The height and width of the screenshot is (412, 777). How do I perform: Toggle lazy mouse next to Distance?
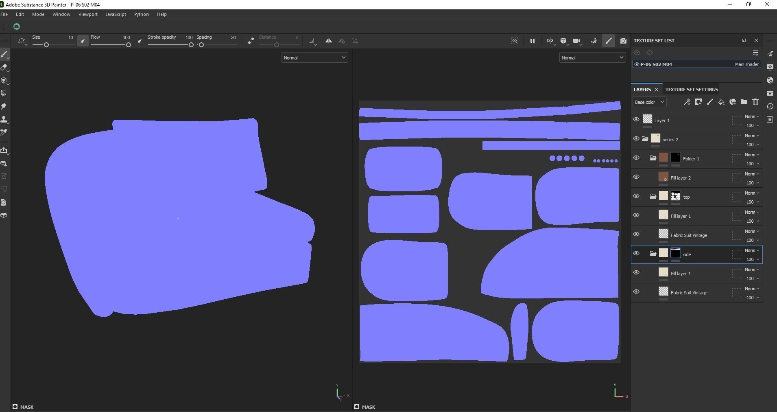pos(251,41)
